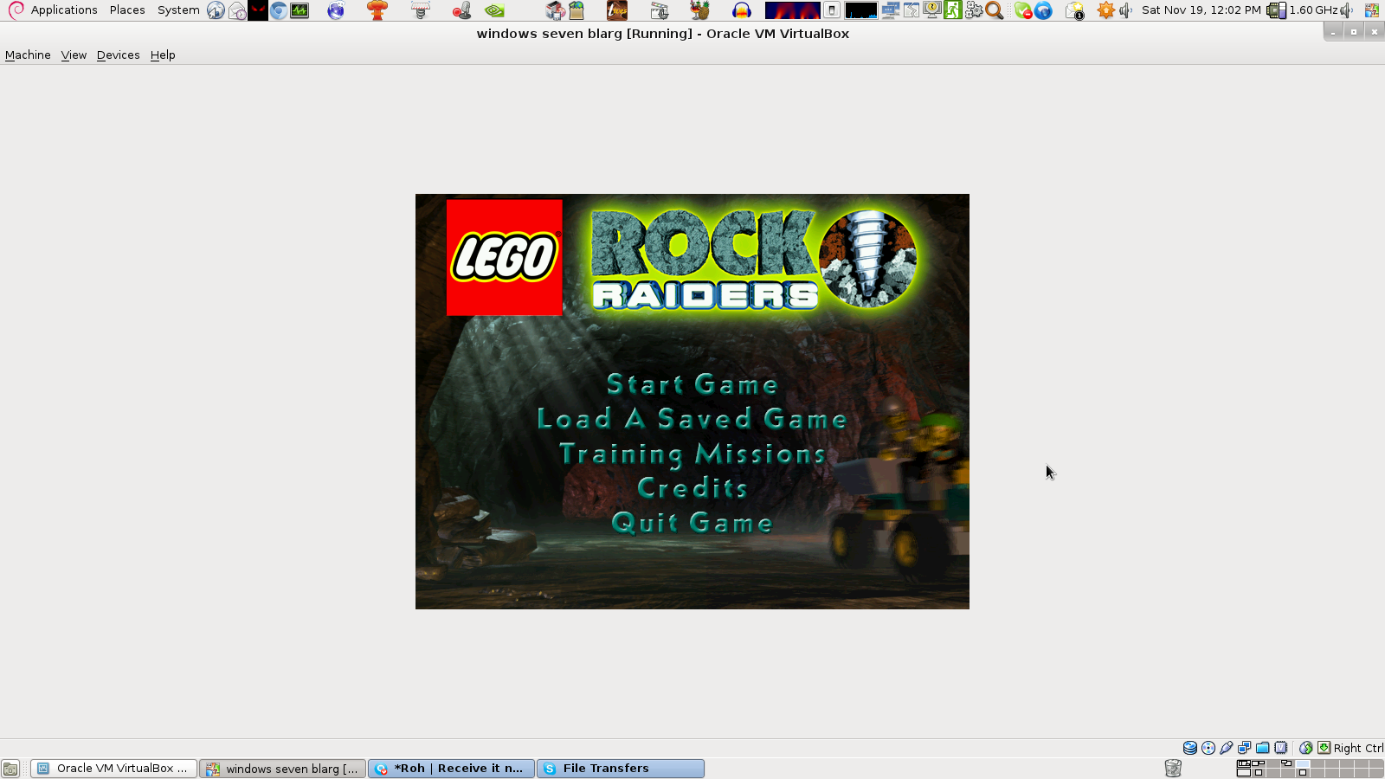This screenshot has width=1385, height=779.
Task: Open the system monitor graph launcher icon
Action: pyautogui.click(x=300, y=10)
